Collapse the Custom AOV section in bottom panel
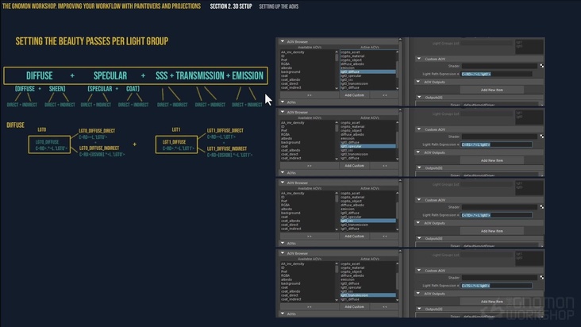The height and width of the screenshot is (327, 581). click(x=419, y=271)
